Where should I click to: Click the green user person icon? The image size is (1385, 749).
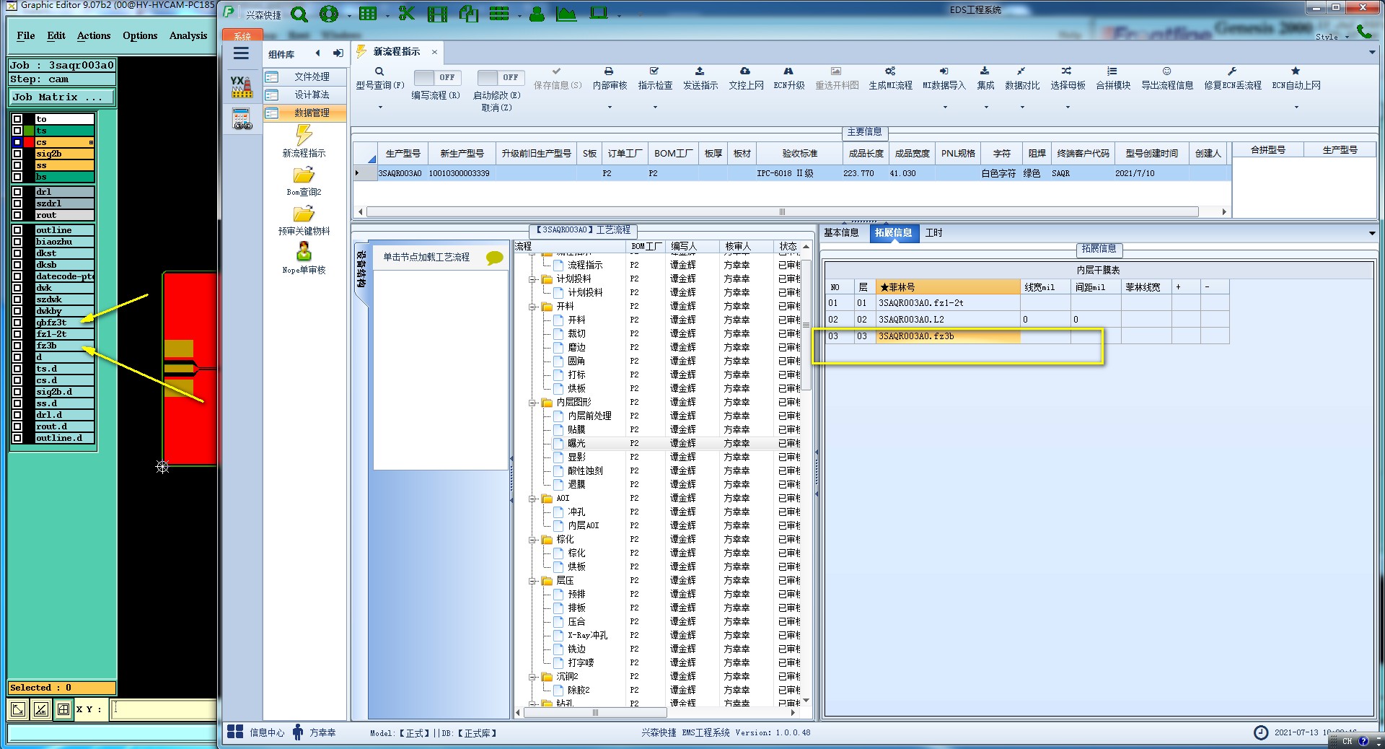[537, 14]
